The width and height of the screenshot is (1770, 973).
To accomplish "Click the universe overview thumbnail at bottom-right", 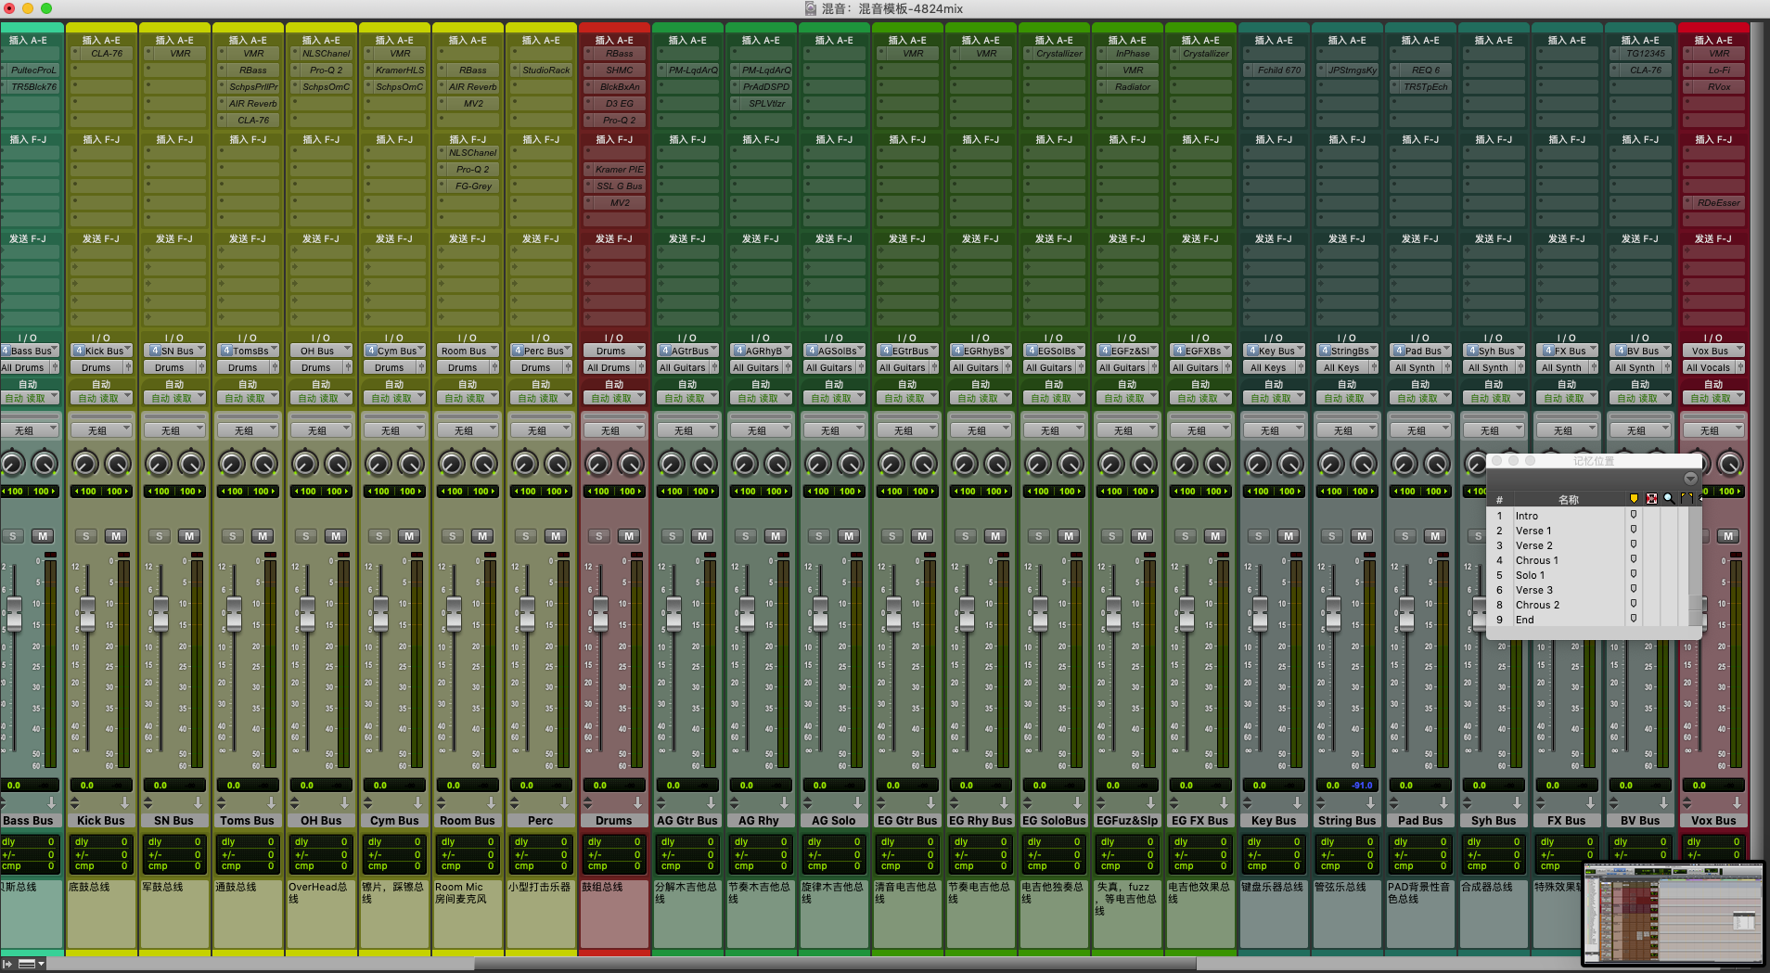I will [1673, 914].
